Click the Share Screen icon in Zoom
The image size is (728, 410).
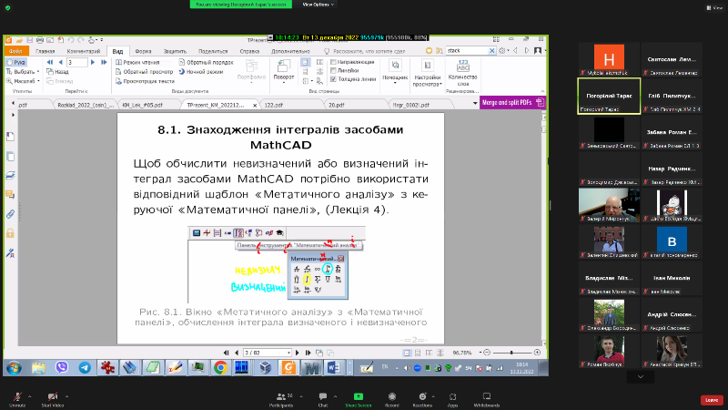tap(358, 397)
